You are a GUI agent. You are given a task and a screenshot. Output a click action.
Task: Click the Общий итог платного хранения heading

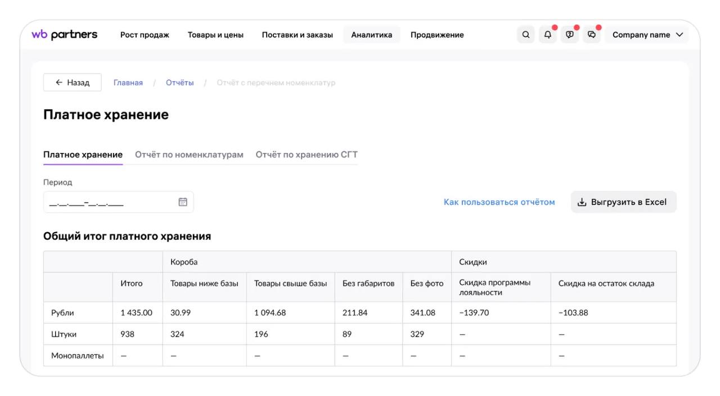127,236
